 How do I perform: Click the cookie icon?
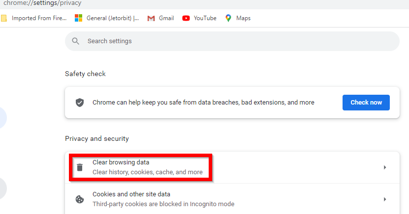(x=80, y=199)
